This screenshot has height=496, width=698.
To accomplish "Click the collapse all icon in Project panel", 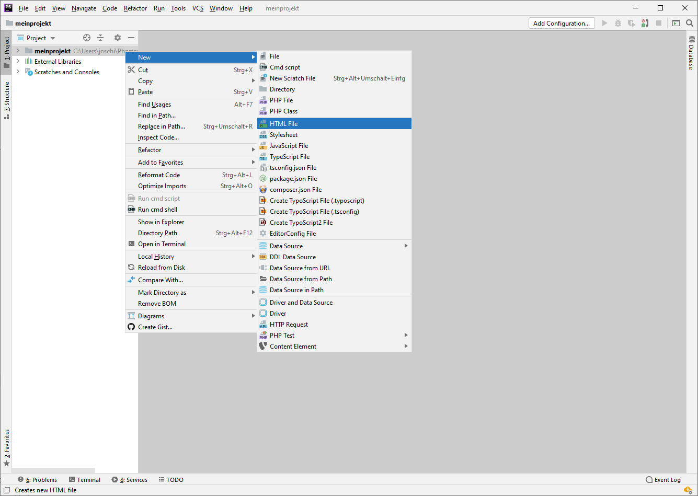I will click(x=100, y=38).
